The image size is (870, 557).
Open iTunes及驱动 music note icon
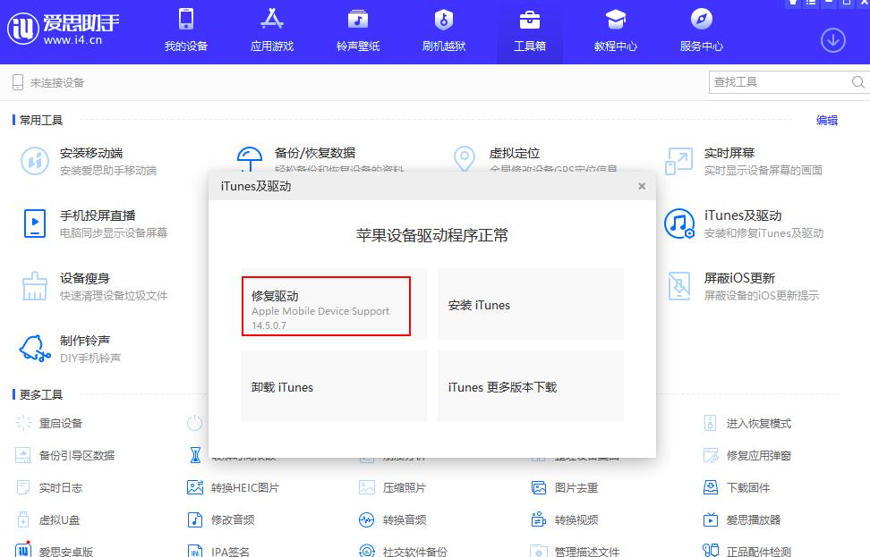679,224
